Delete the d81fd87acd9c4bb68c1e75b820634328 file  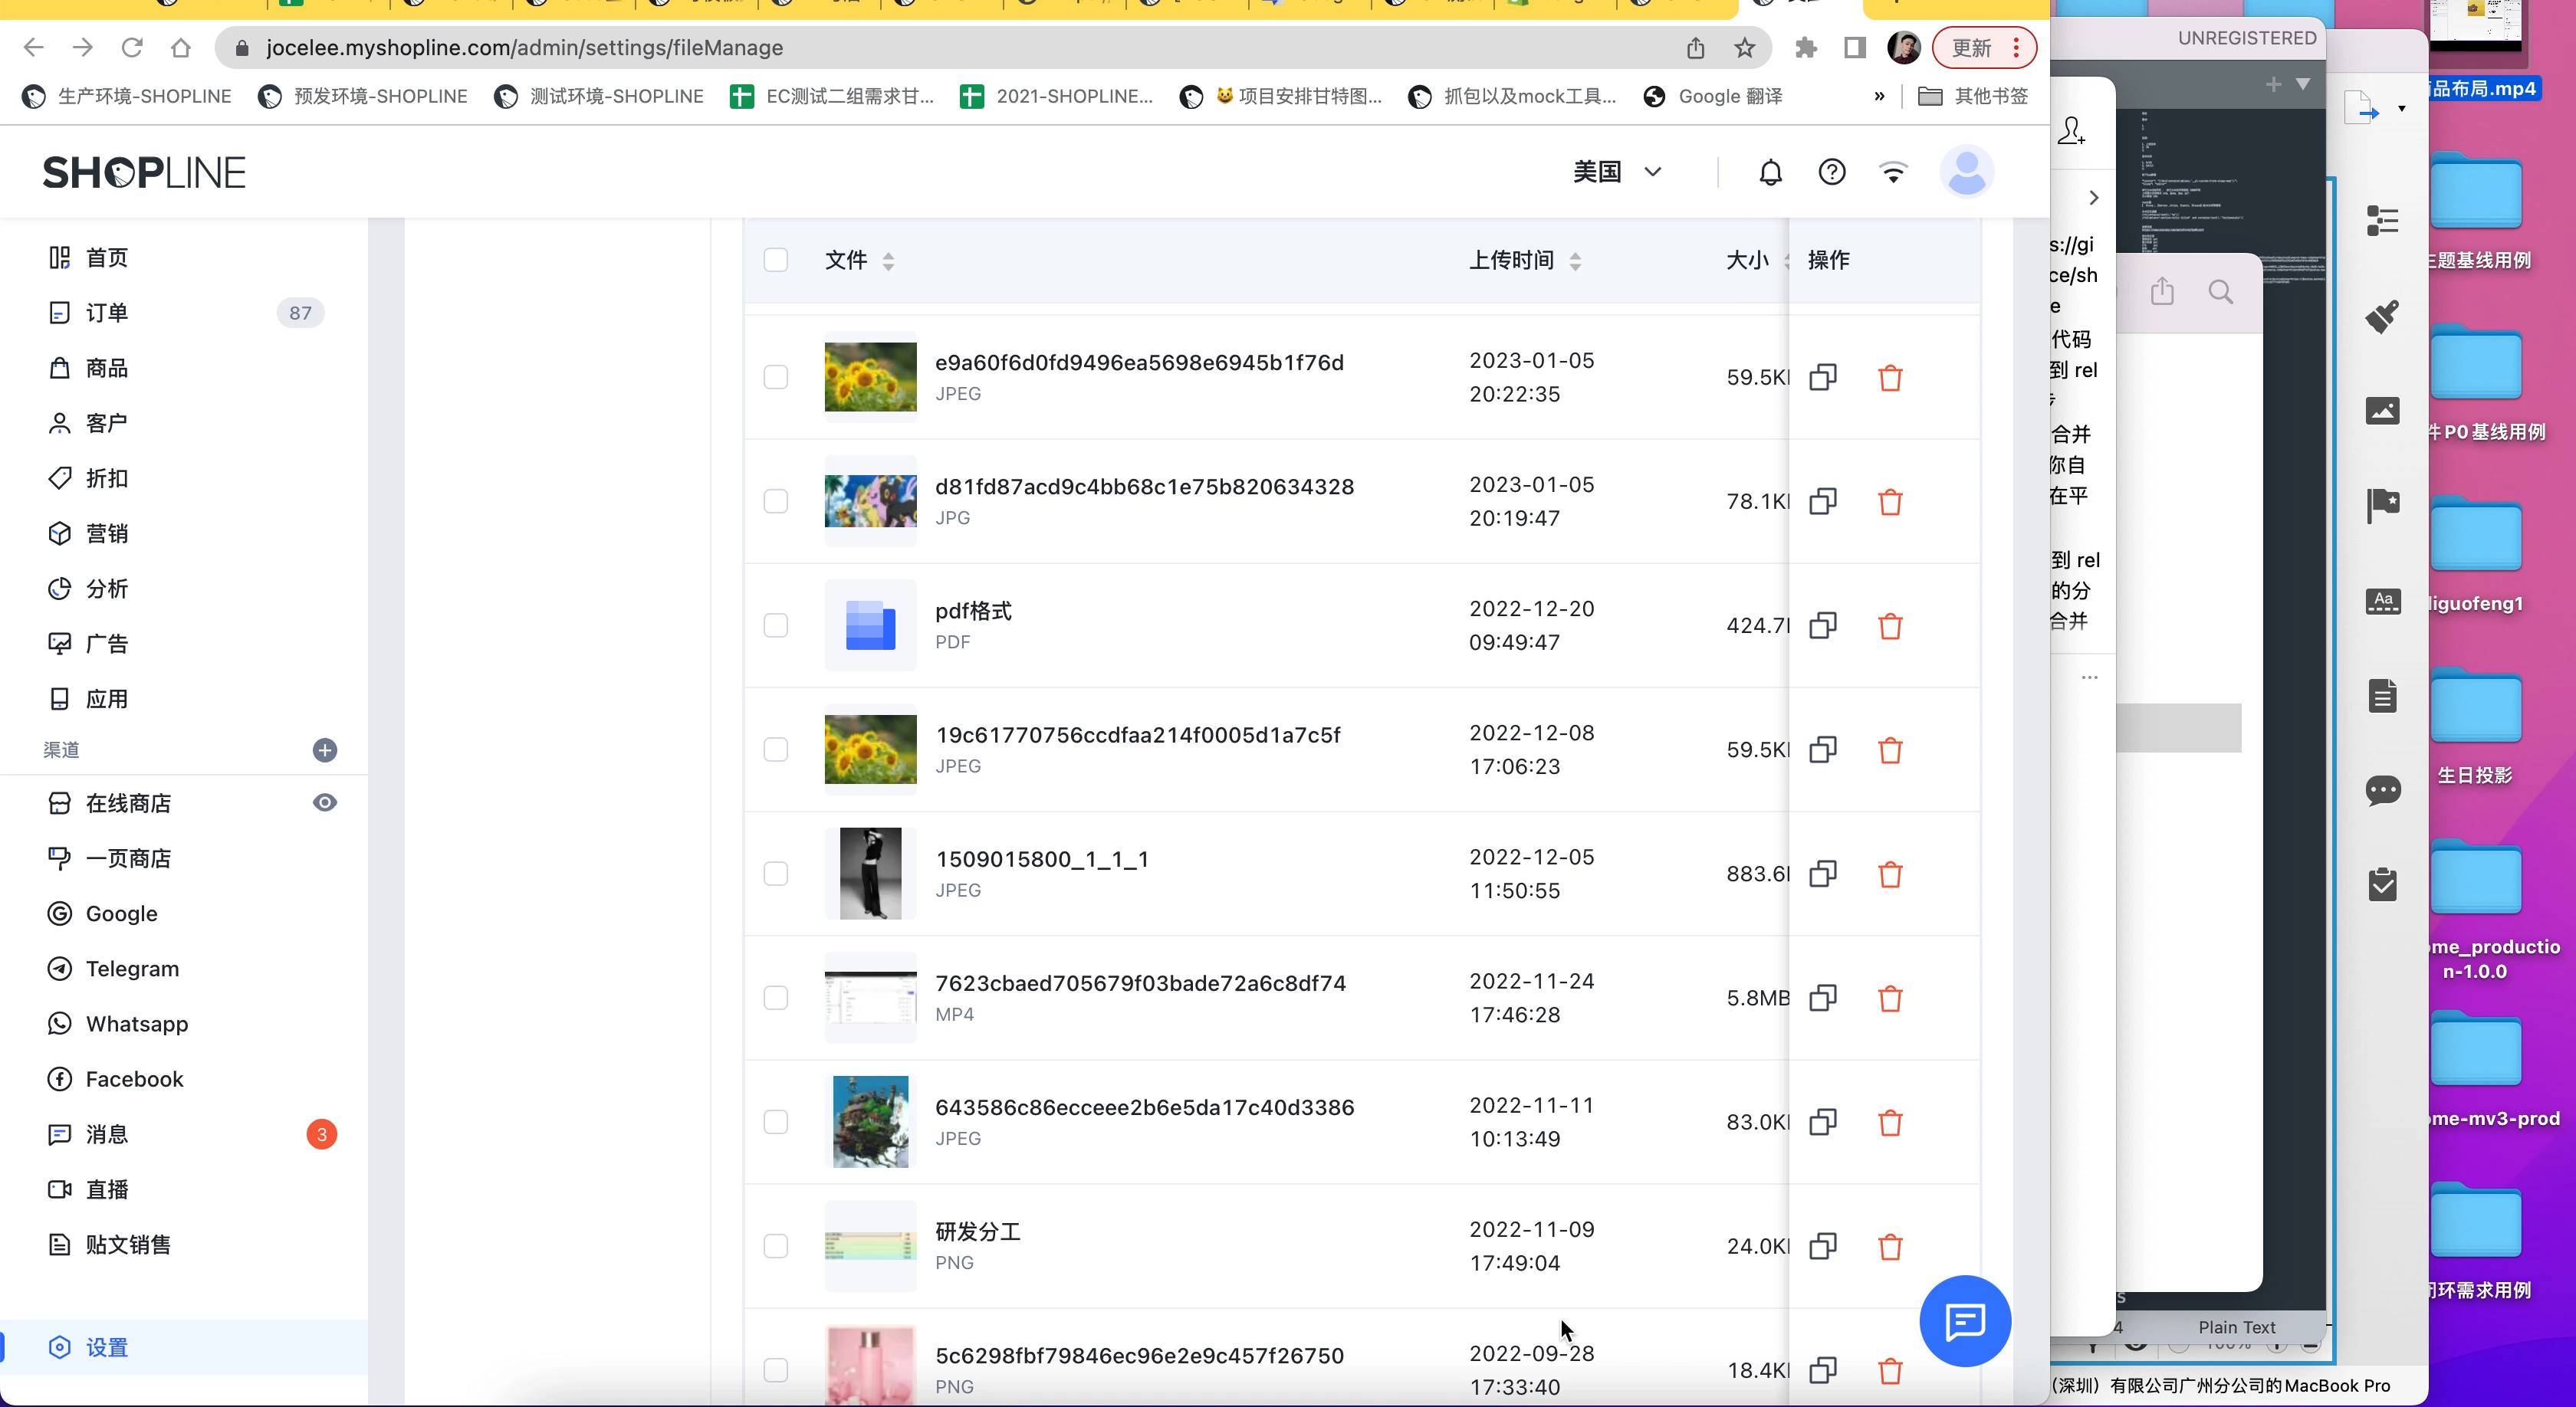1890,502
